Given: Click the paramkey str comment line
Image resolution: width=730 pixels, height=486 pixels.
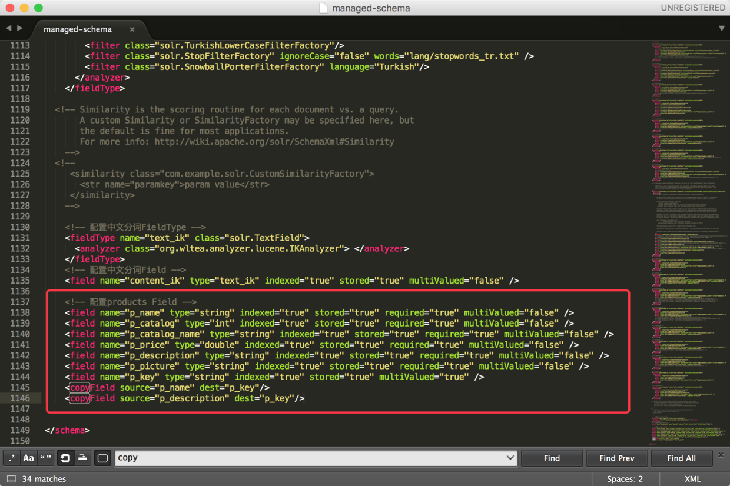Looking at the screenshot, I should [x=174, y=184].
